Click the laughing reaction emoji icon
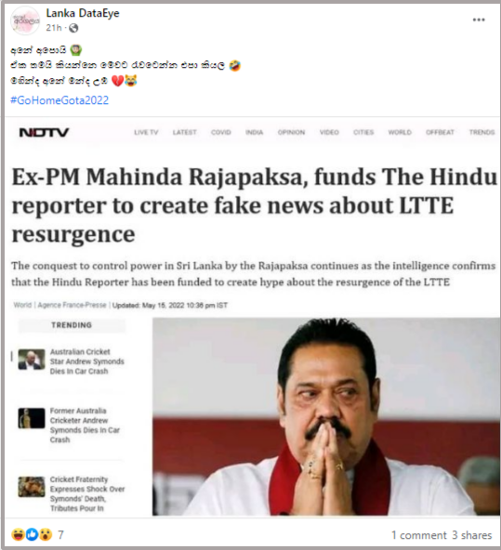Screen dimensions: 501x550 tap(18, 534)
